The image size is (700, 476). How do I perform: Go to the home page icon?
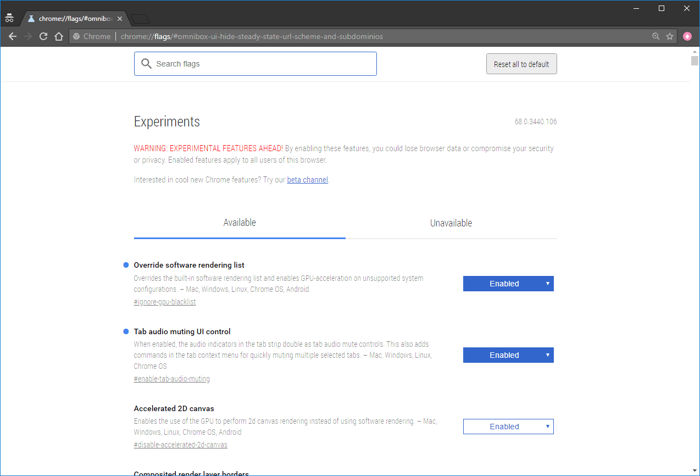pos(59,37)
